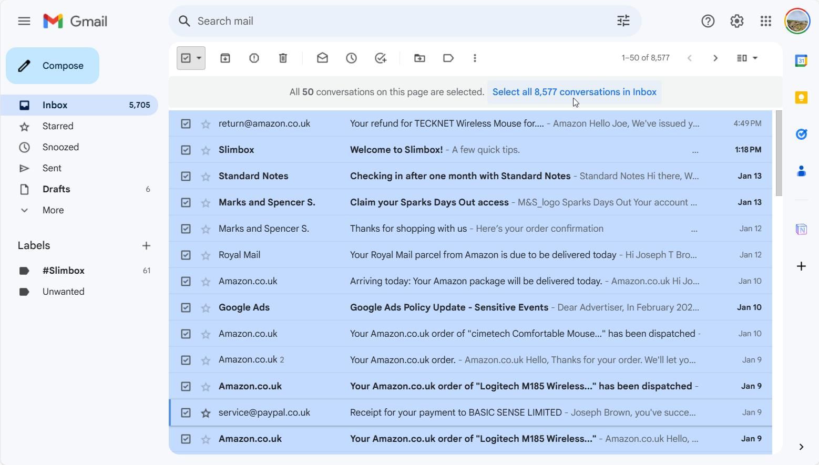Snooze the selected conversations
Screen dimensions: 819x465
351,58
